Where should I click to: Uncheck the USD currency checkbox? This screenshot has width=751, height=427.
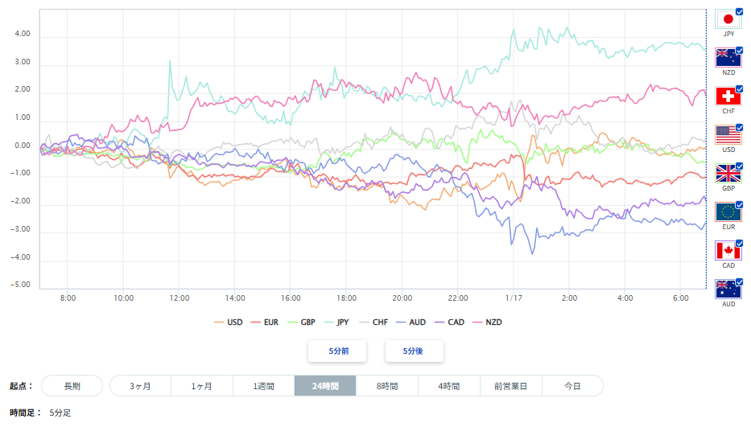(739, 127)
